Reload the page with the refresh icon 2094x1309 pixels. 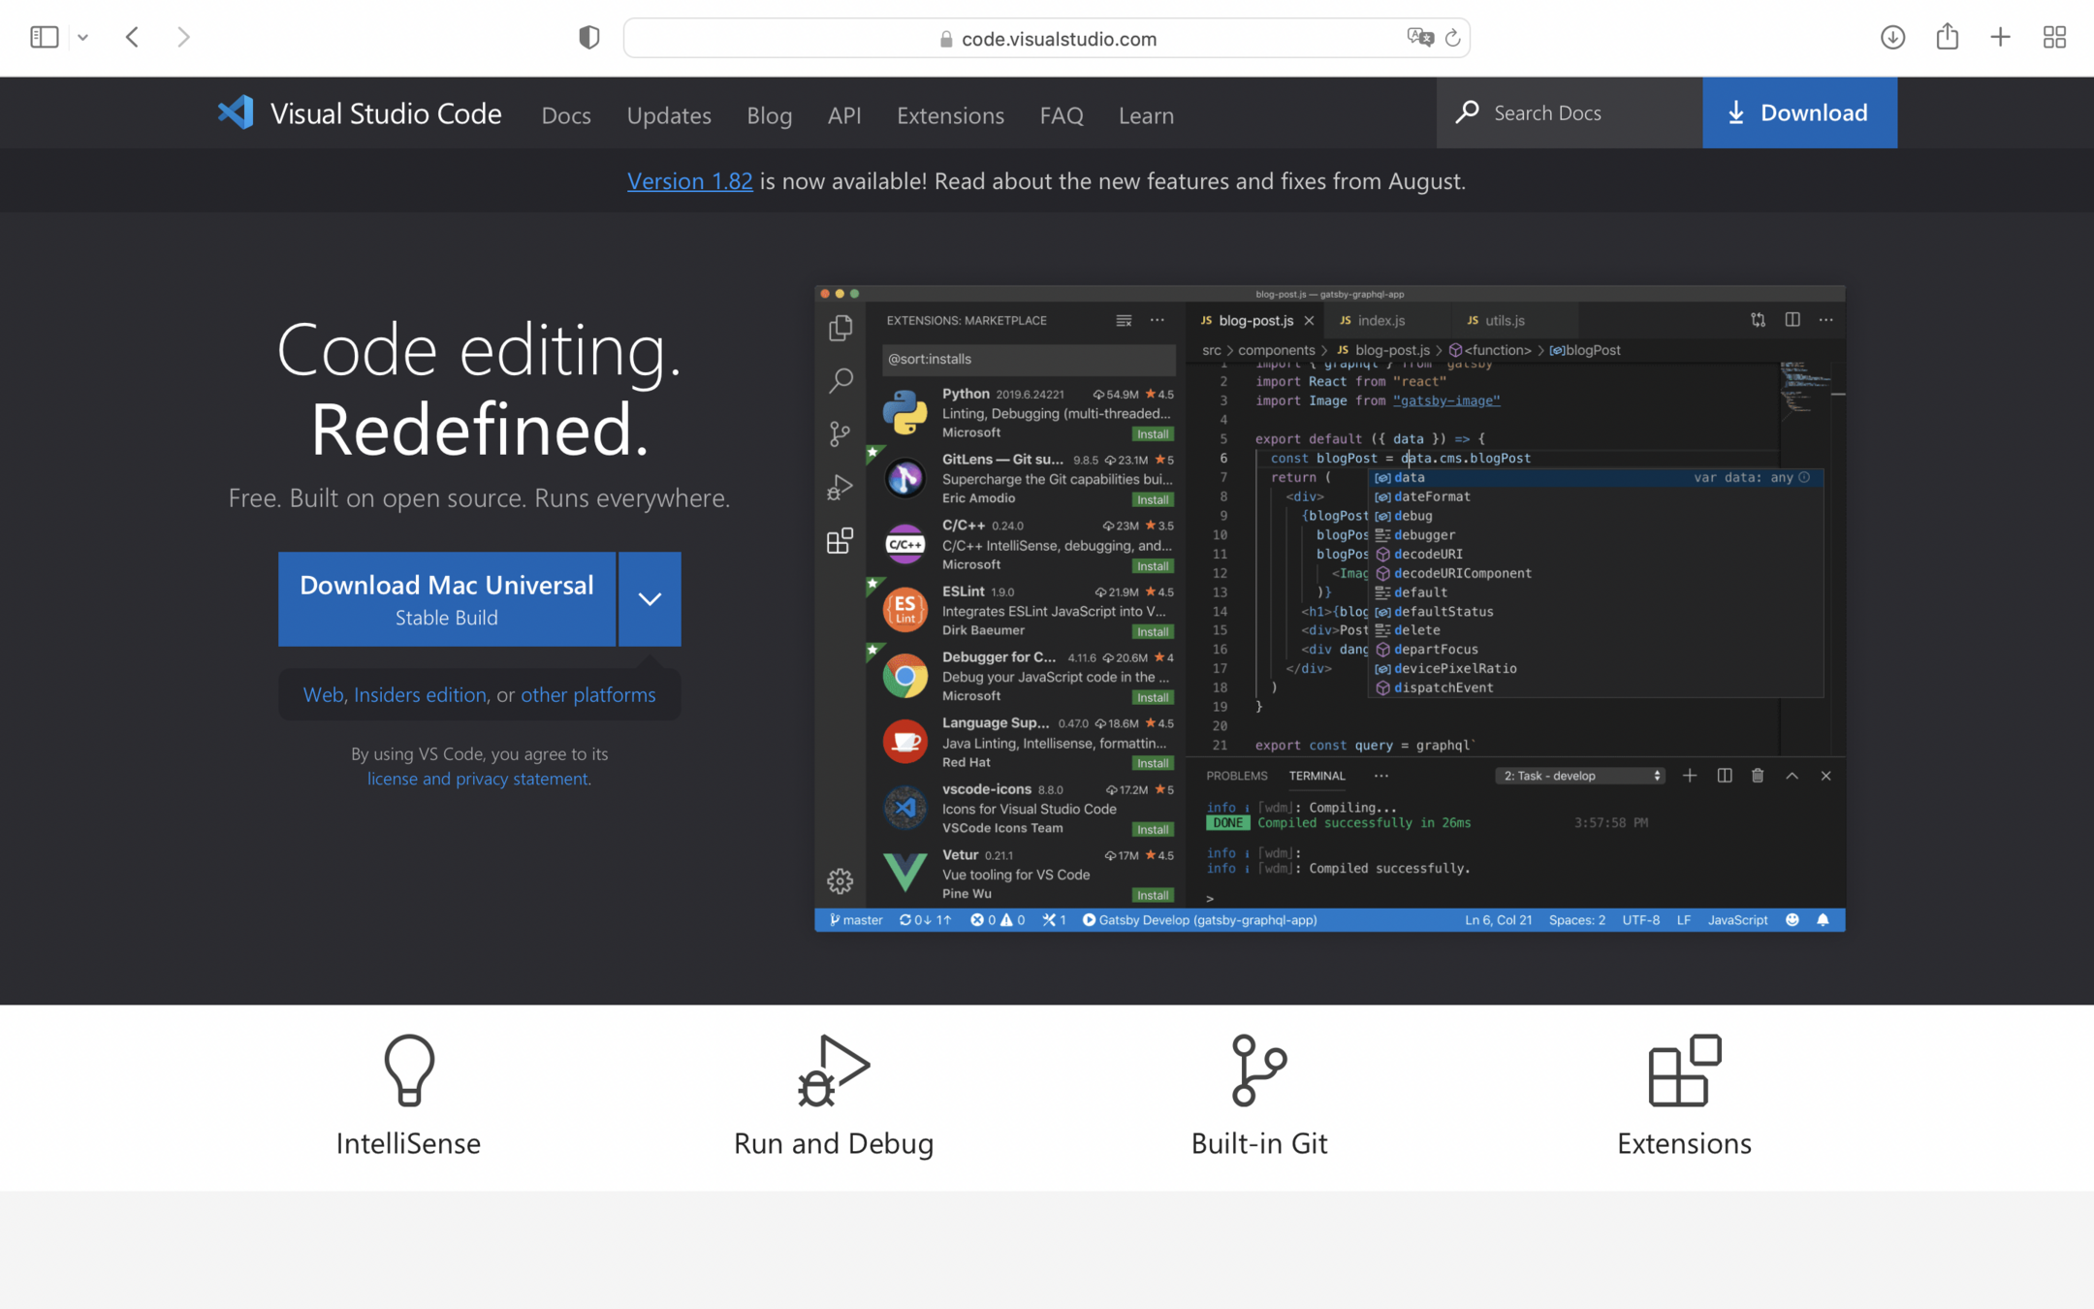tap(1452, 38)
